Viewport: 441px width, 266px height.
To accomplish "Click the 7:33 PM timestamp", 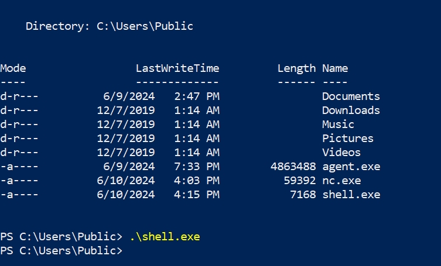I will pyautogui.click(x=196, y=167).
